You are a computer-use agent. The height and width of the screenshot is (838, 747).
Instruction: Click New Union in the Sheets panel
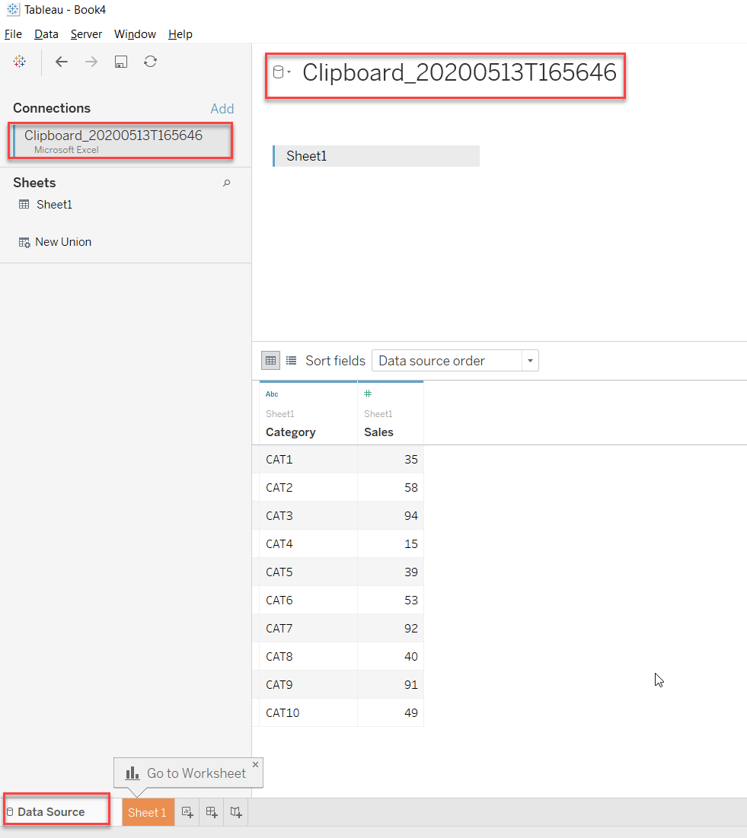63,242
